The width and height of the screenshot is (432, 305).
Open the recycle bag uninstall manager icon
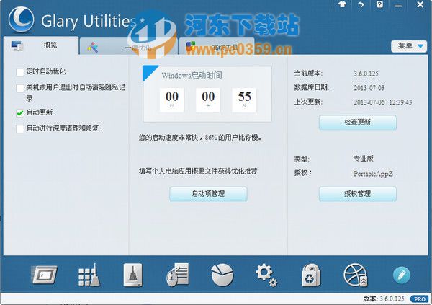(x=311, y=275)
